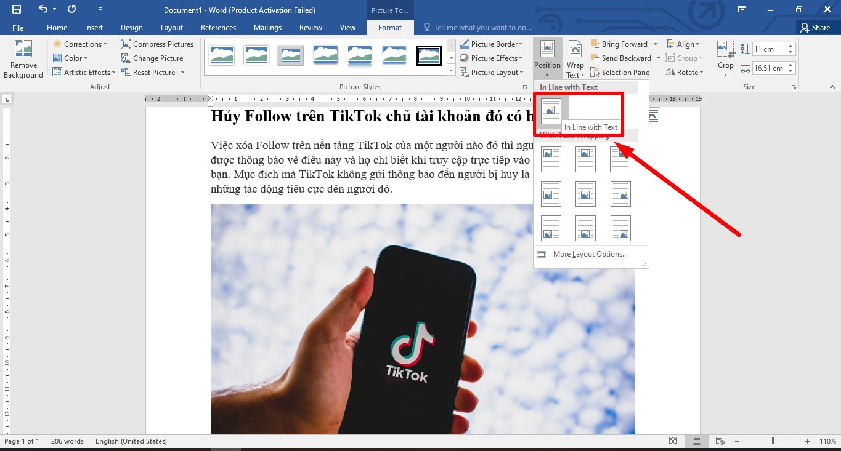The width and height of the screenshot is (841, 451).
Task: Undo the last action
Action: 43,9
